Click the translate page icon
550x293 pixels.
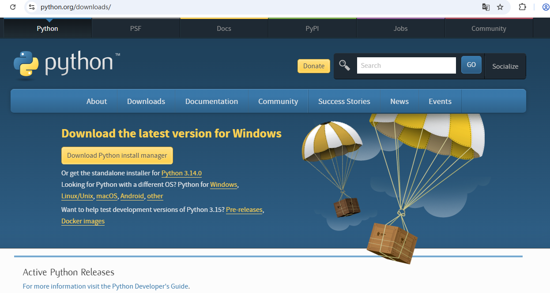click(486, 7)
